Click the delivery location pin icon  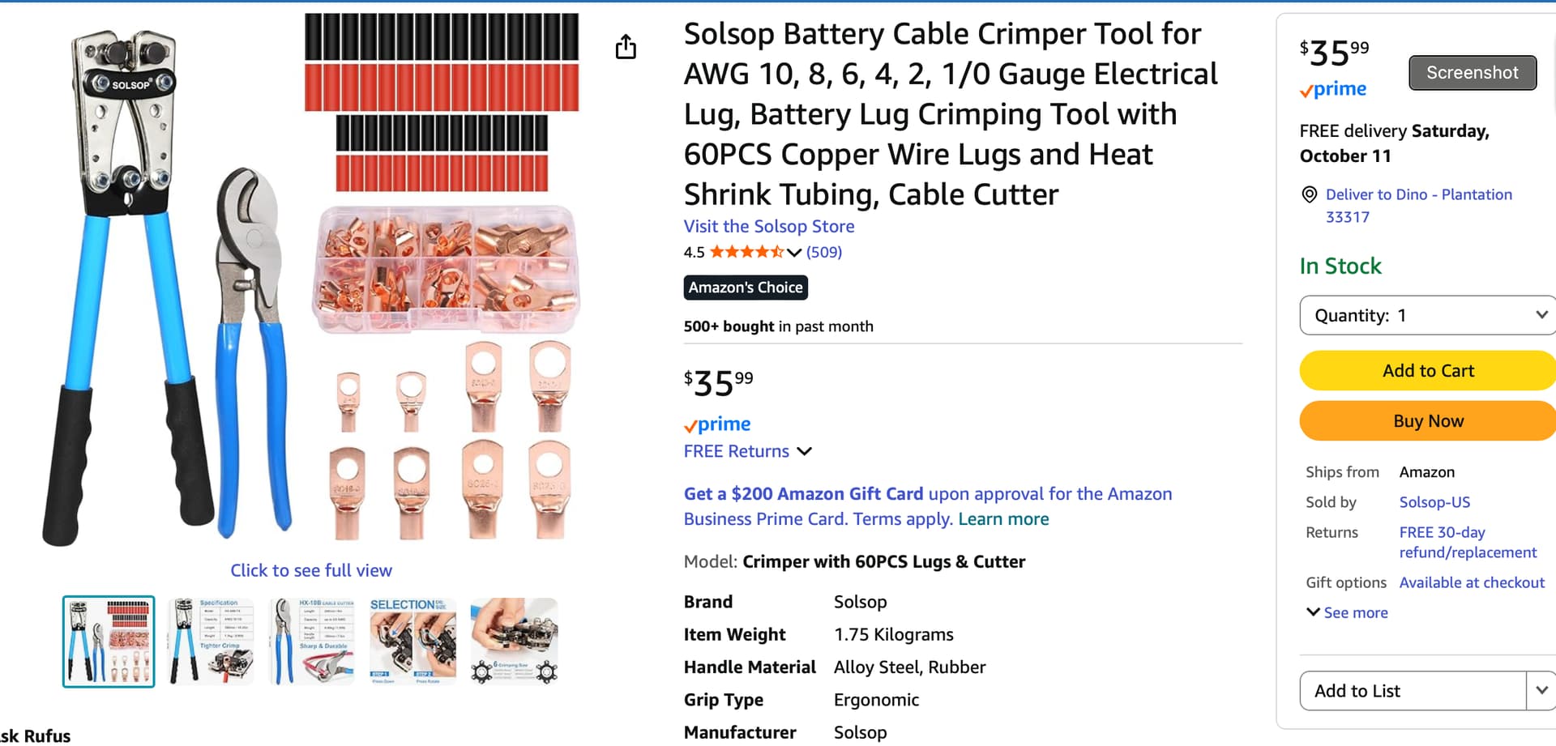pyautogui.click(x=1309, y=194)
